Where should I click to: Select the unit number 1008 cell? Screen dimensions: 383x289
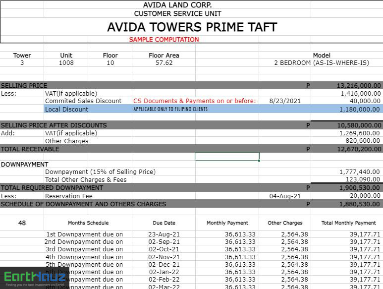(66, 63)
